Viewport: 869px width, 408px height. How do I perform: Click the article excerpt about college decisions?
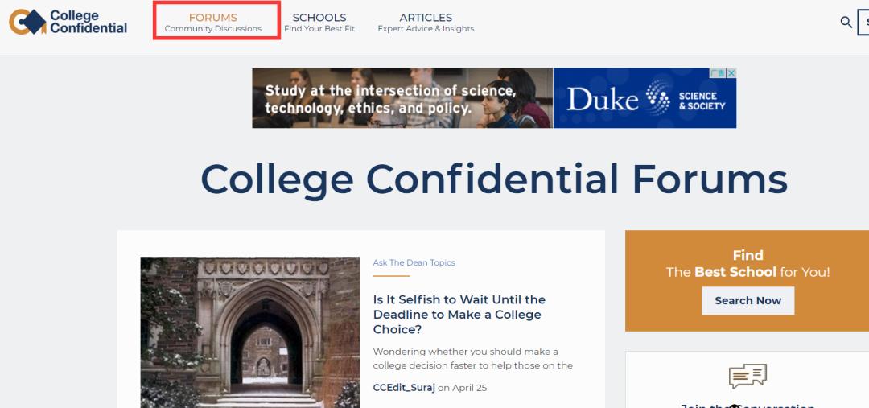click(473, 358)
